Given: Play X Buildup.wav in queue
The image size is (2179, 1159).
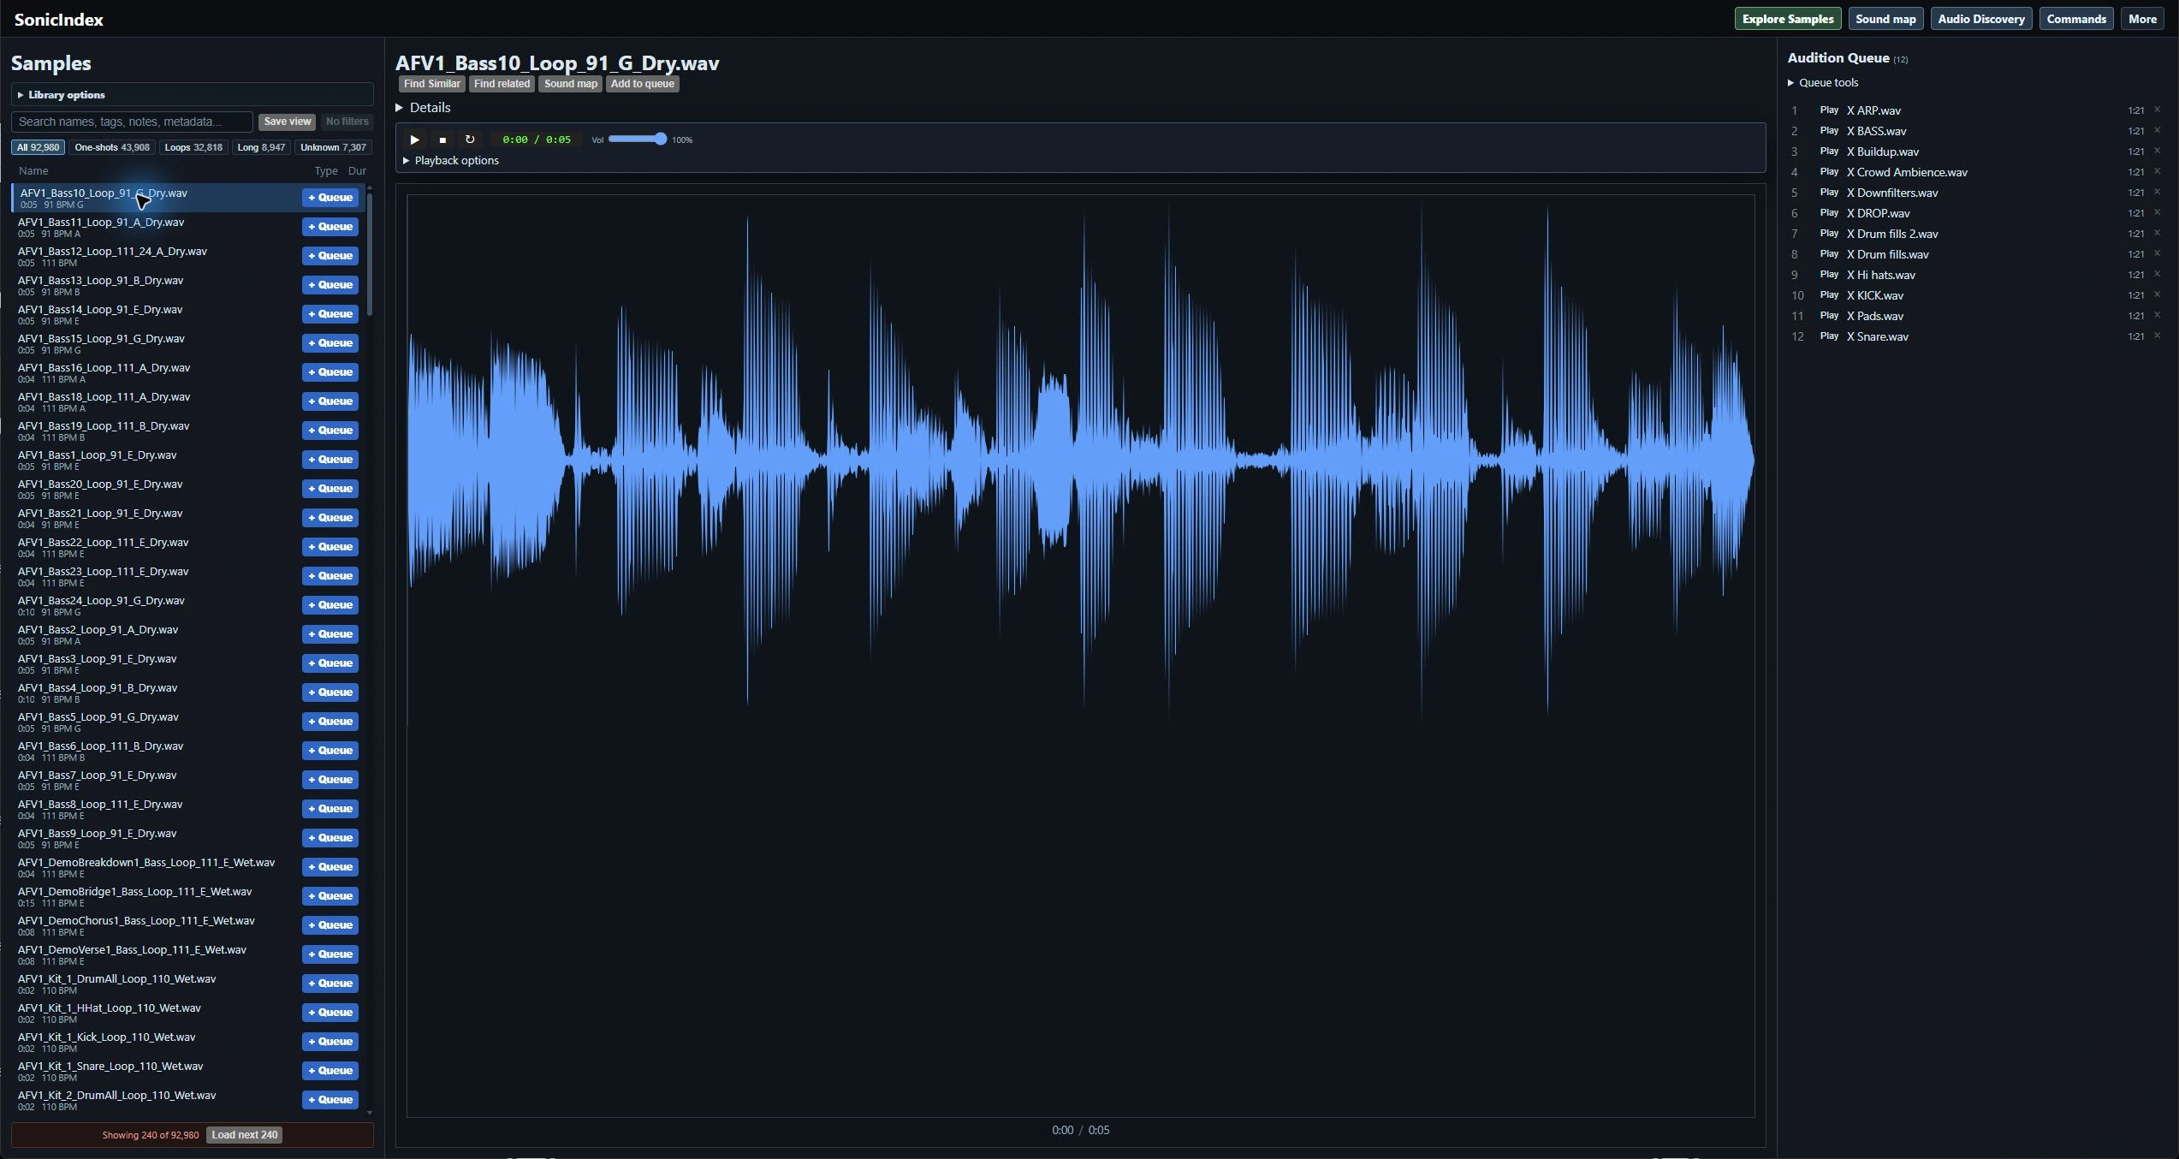Looking at the screenshot, I should (x=1829, y=152).
